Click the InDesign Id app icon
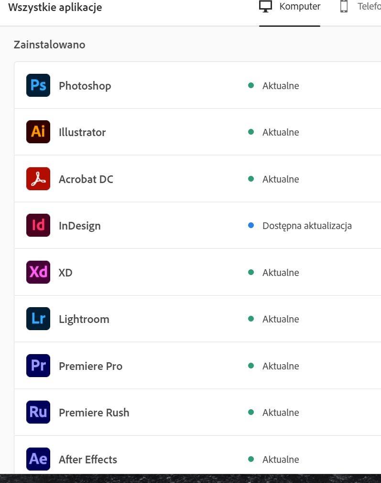 (38, 225)
